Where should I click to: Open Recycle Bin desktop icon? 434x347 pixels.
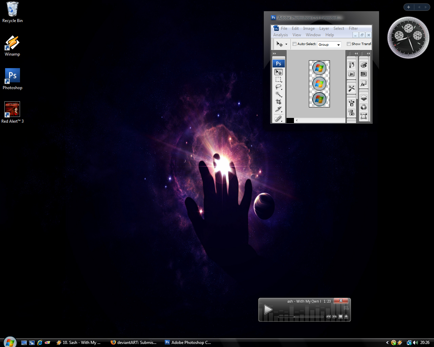click(x=13, y=13)
